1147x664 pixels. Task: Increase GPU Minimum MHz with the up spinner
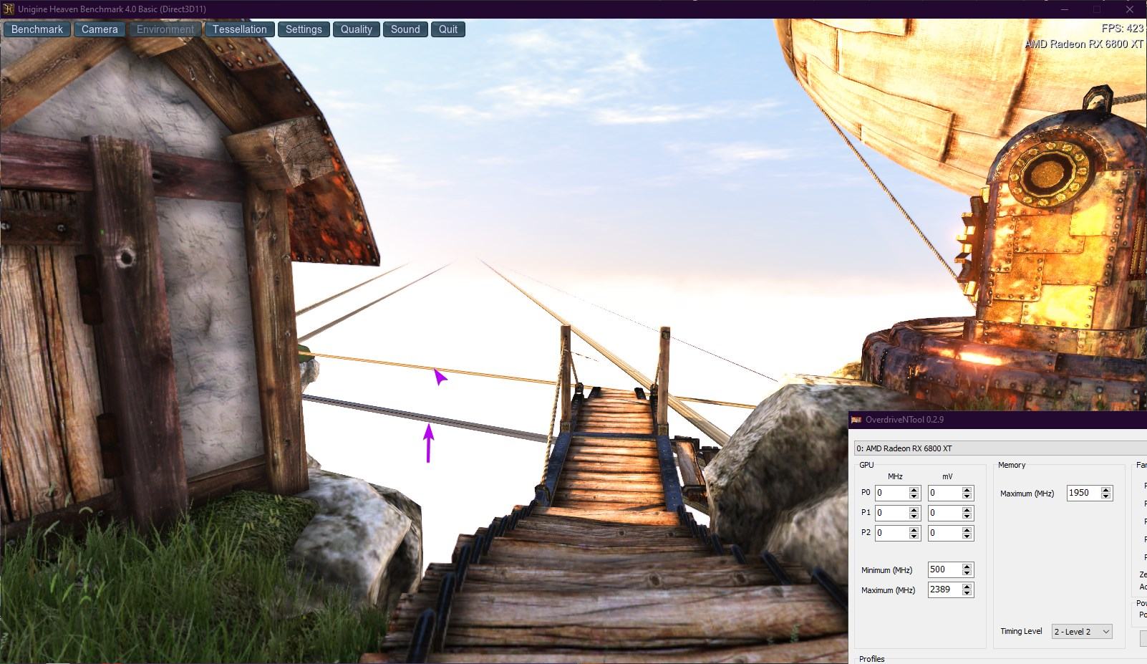[967, 567]
